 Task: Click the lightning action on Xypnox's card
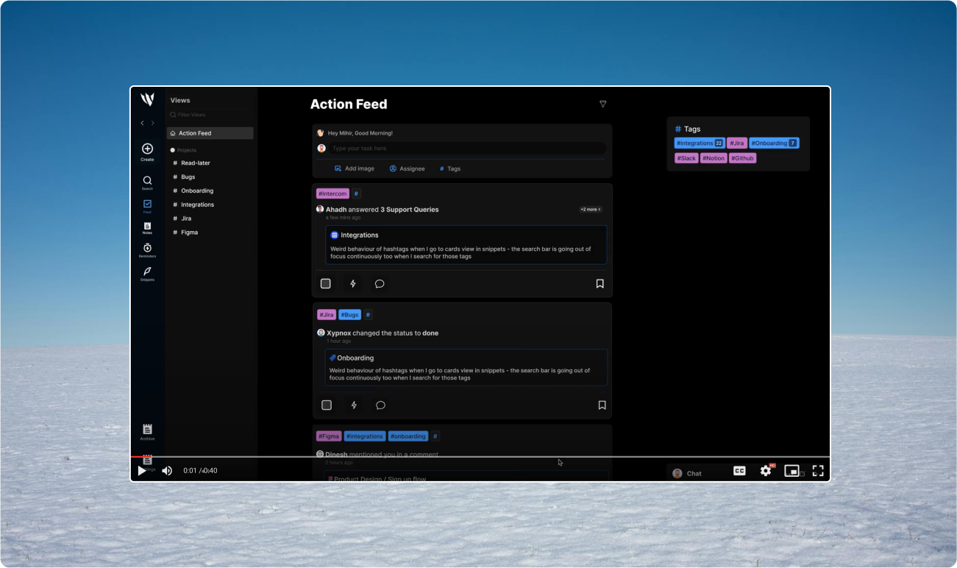click(x=354, y=405)
